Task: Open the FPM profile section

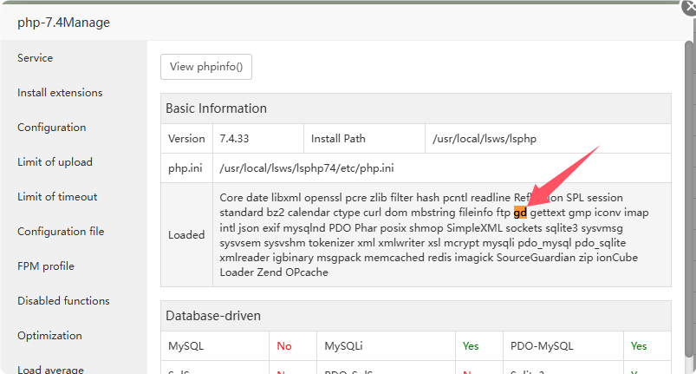Action: point(46,266)
